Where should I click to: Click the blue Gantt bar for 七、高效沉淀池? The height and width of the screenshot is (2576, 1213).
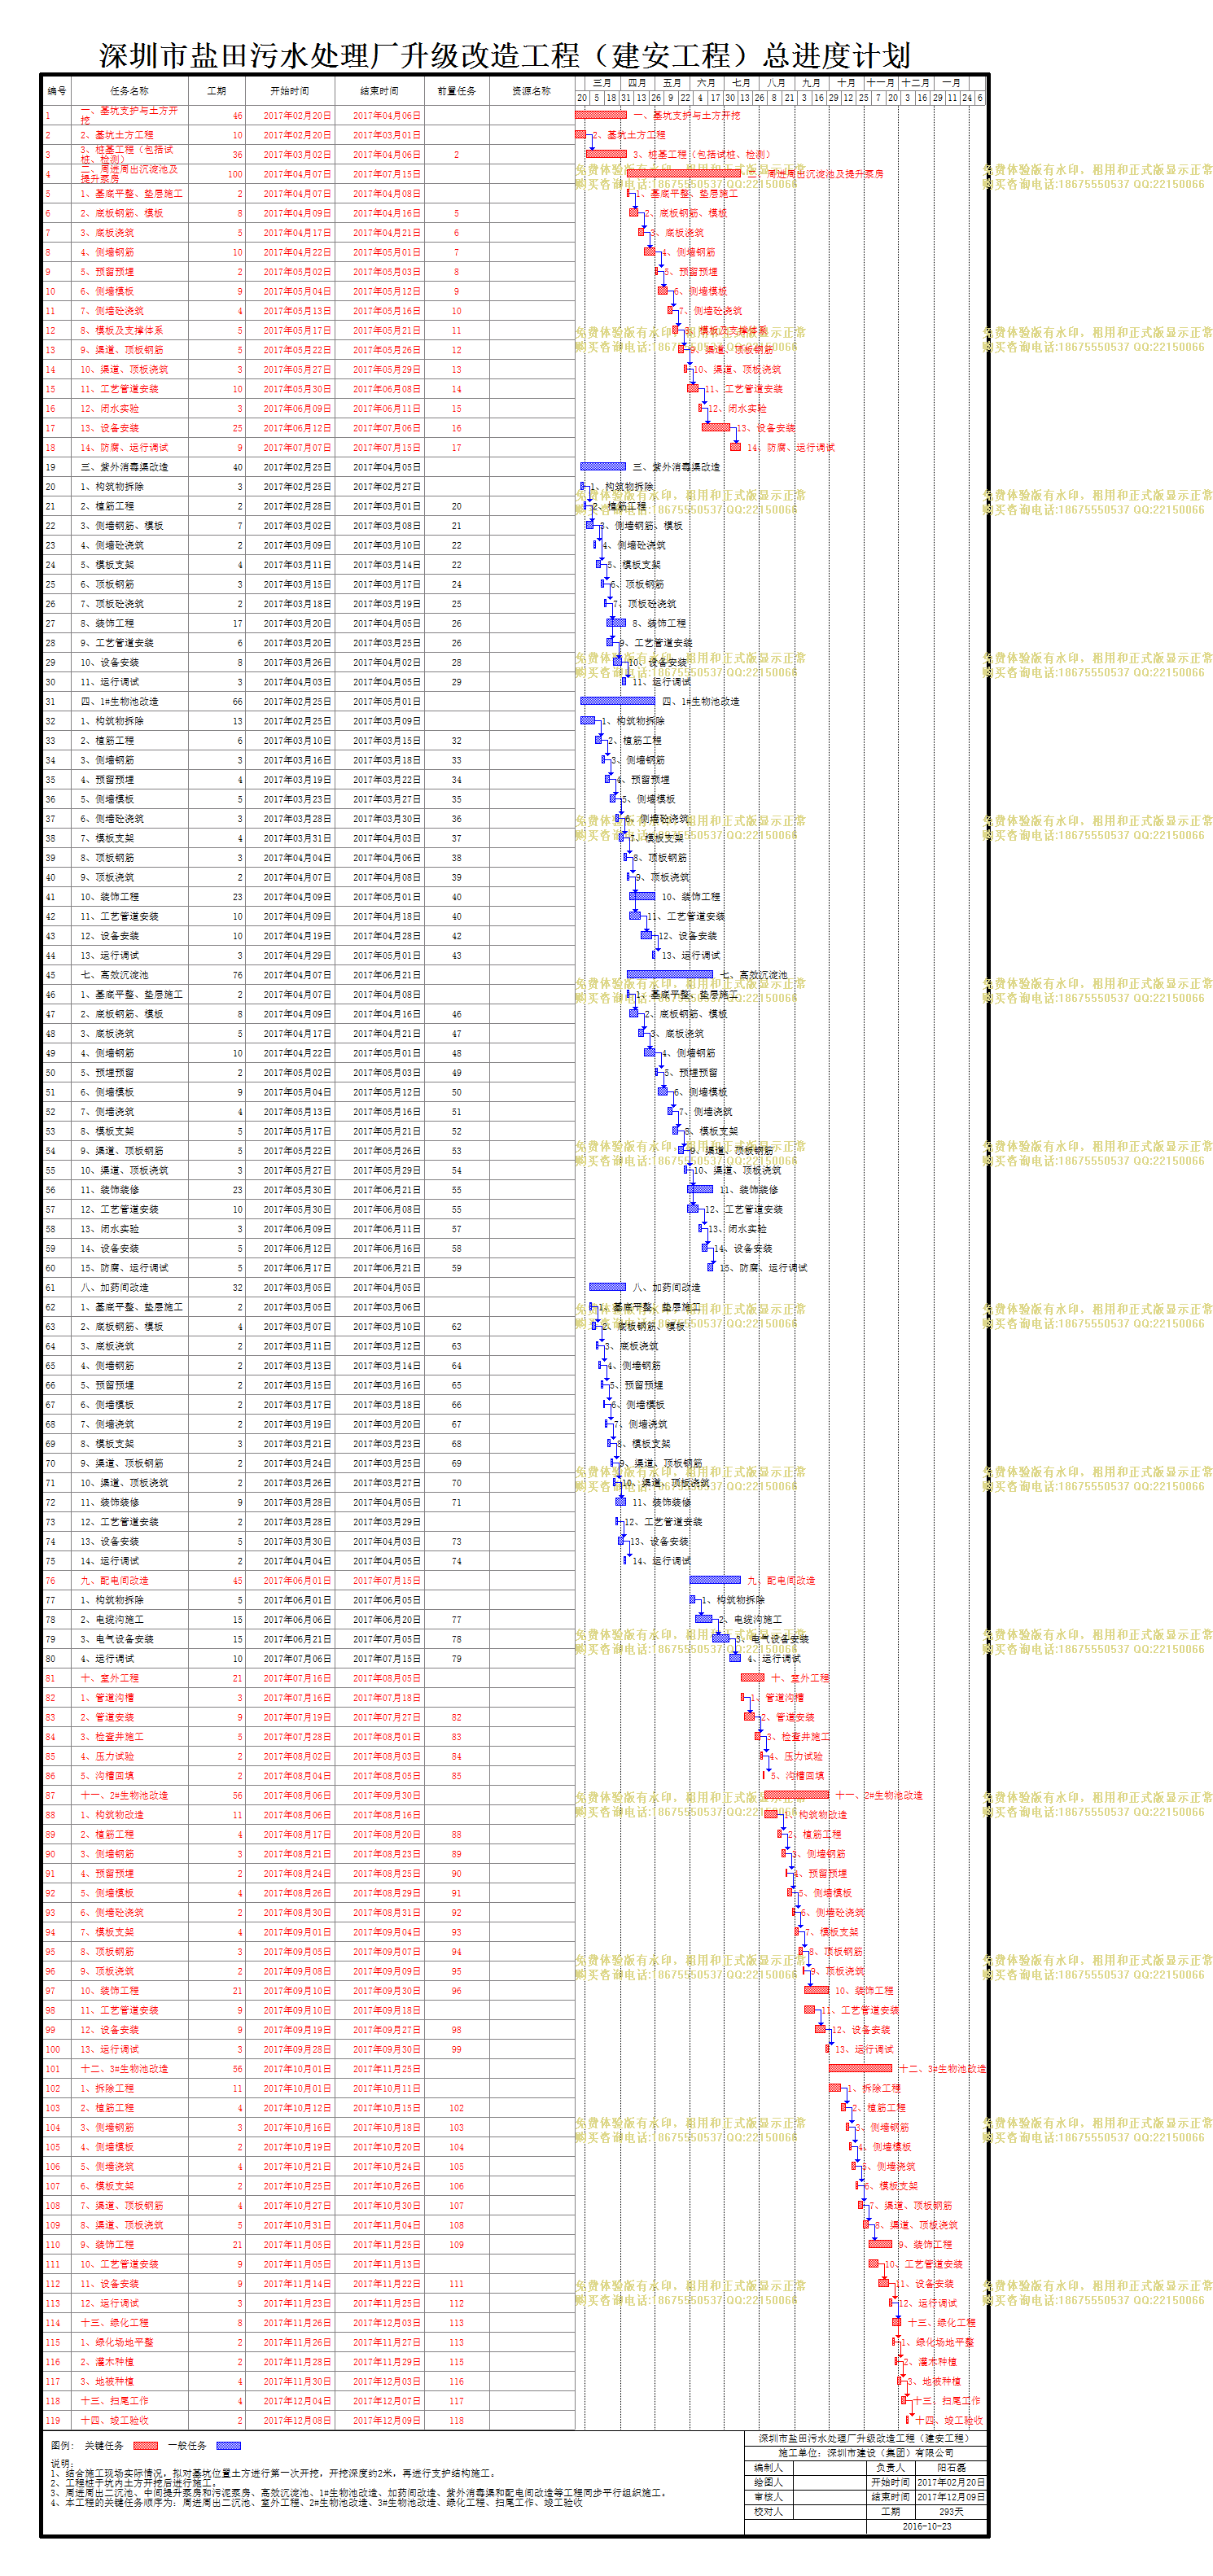point(669,974)
